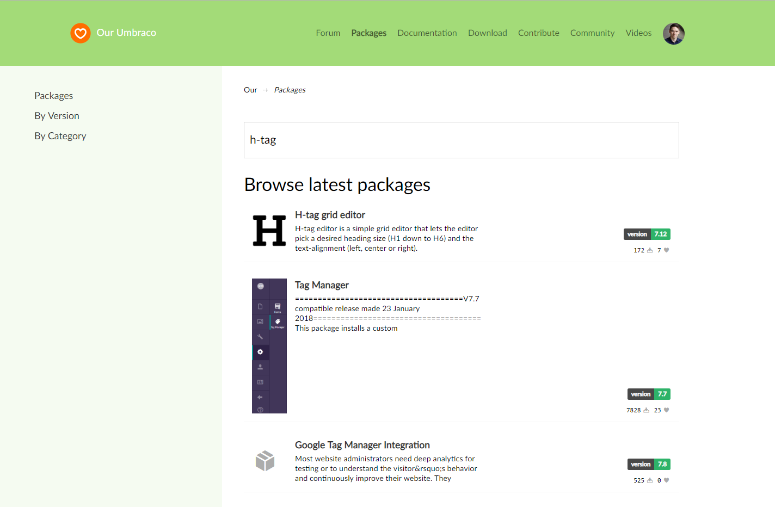This screenshot has height=507, width=775.
Task: Click the Tag Manager screenshot thumbnail
Action: [x=269, y=346]
